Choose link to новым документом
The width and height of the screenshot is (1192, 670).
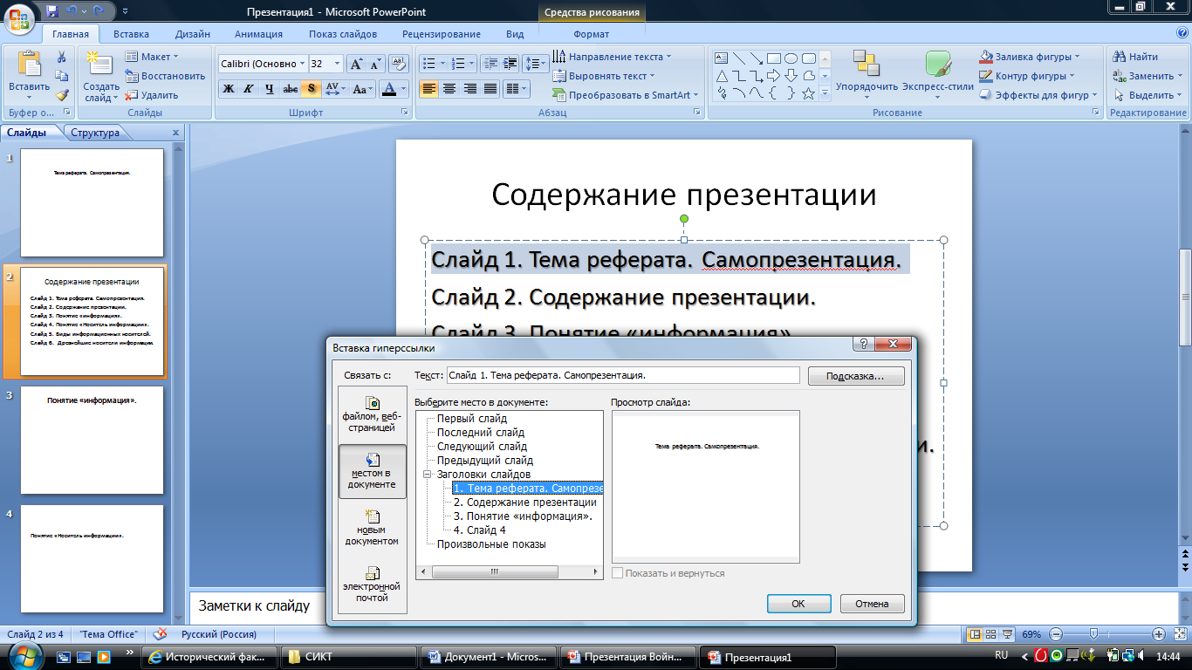tap(372, 528)
